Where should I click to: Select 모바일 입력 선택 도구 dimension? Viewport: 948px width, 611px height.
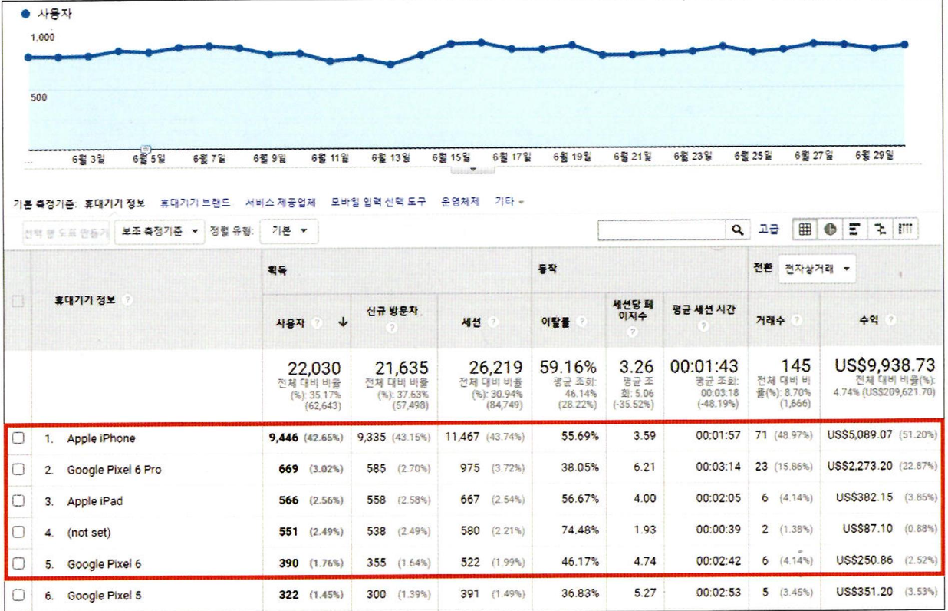pyautogui.click(x=378, y=202)
